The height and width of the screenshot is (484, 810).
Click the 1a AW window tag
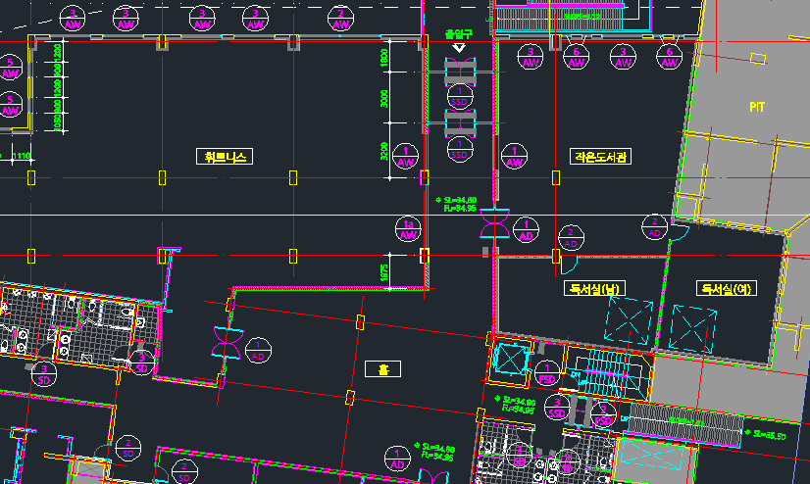tap(409, 230)
